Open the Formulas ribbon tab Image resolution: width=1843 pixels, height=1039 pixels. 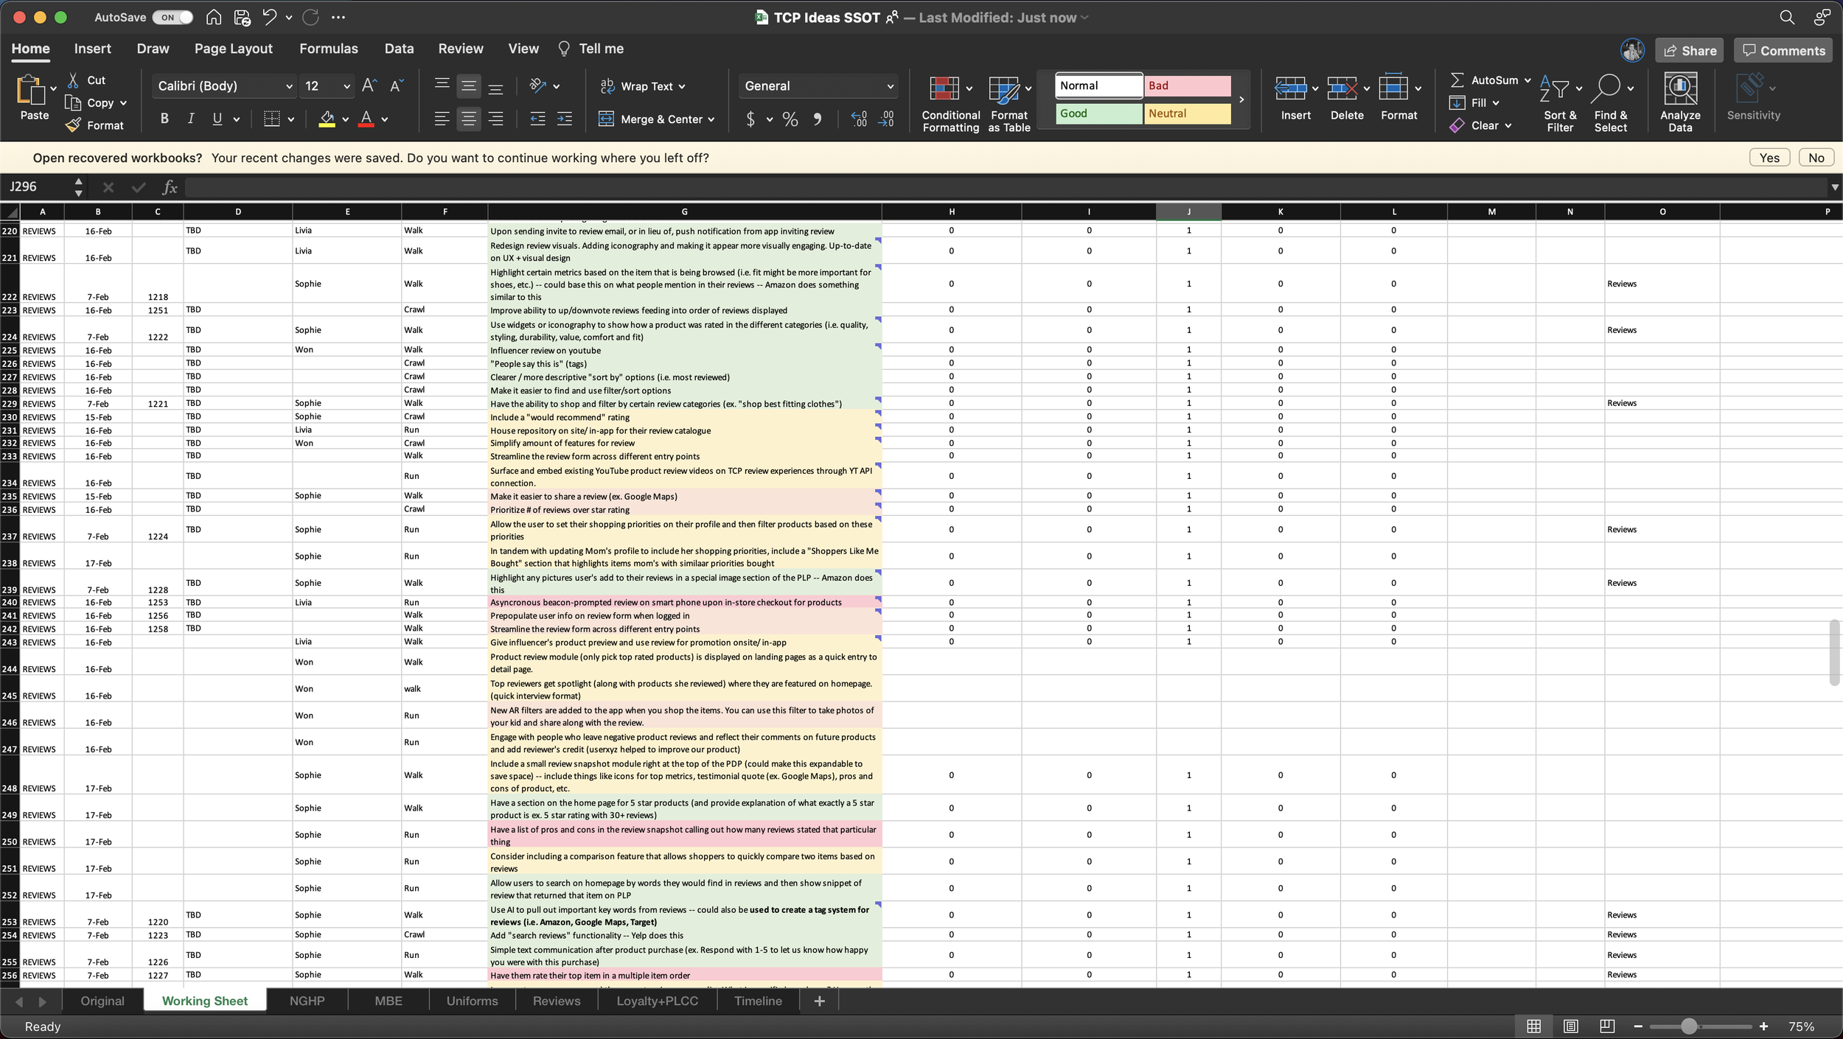[328, 49]
